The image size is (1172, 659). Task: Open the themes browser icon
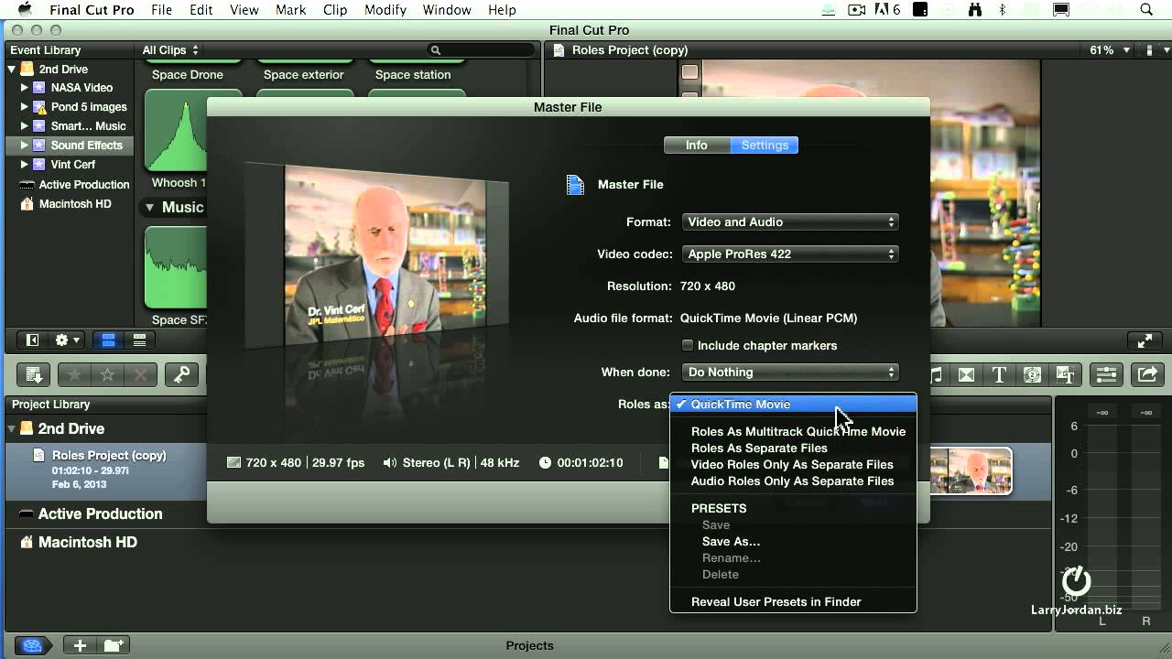1065,374
